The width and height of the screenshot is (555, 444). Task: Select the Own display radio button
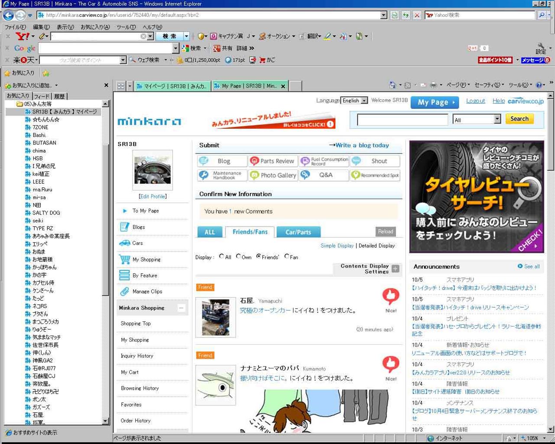click(x=238, y=257)
